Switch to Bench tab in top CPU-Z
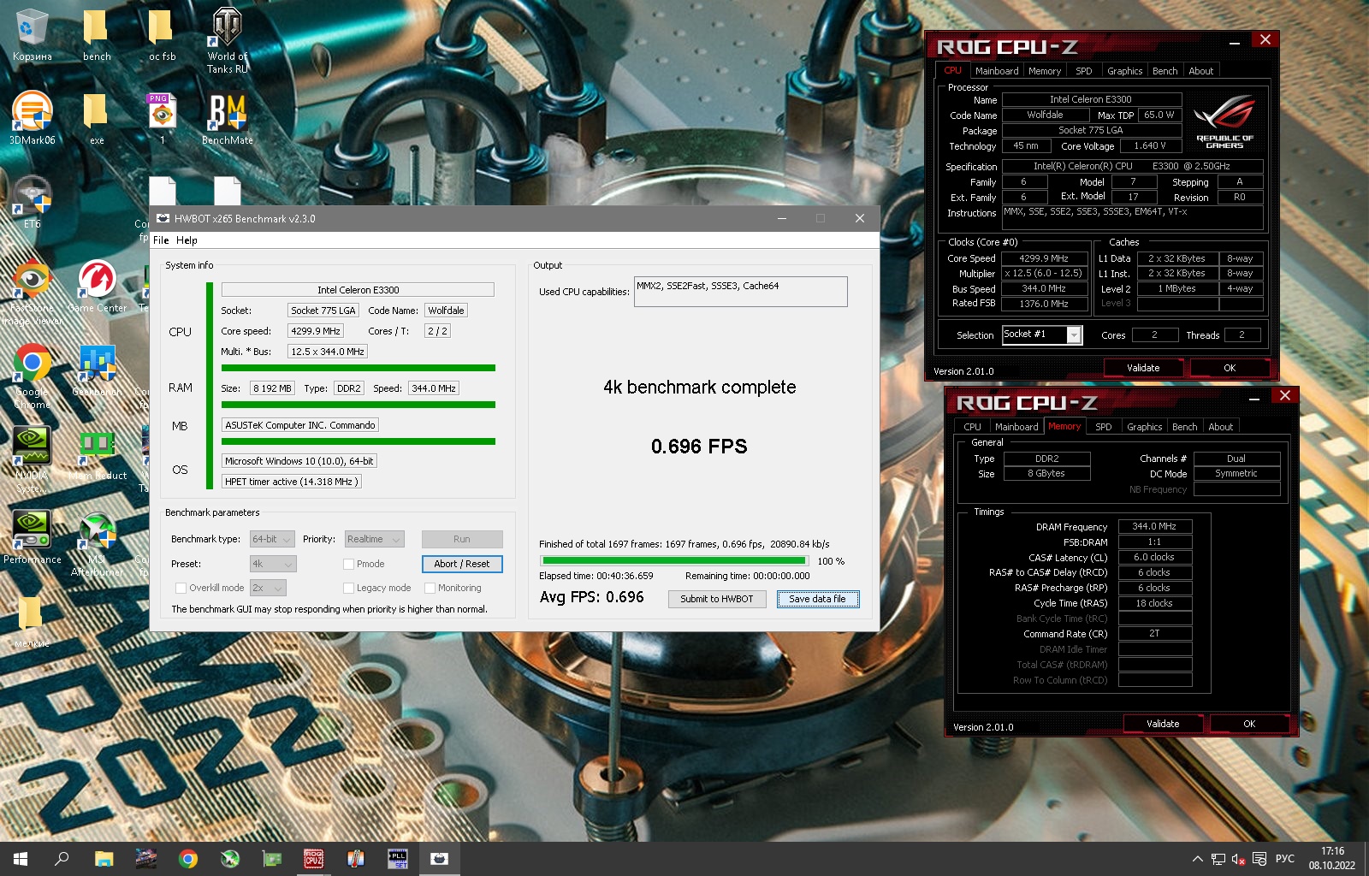This screenshot has width=1369, height=876. [x=1165, y=71]
